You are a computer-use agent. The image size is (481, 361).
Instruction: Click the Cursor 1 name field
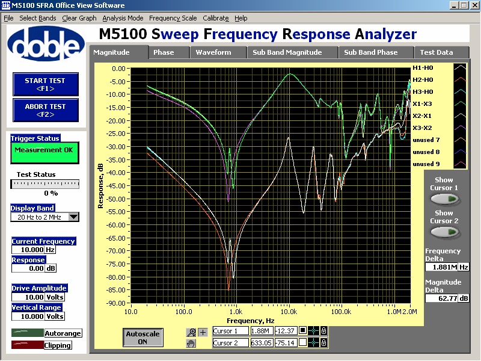[230, 330]
